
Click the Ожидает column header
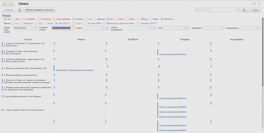185,39
